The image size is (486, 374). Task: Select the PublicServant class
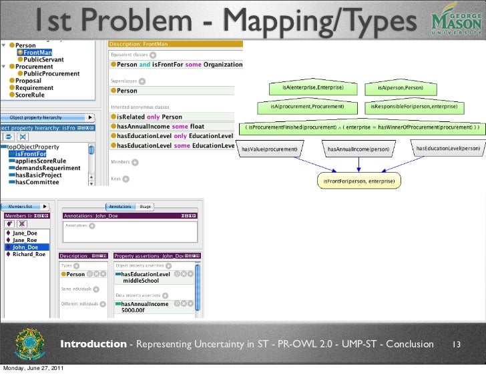point(43,59)
